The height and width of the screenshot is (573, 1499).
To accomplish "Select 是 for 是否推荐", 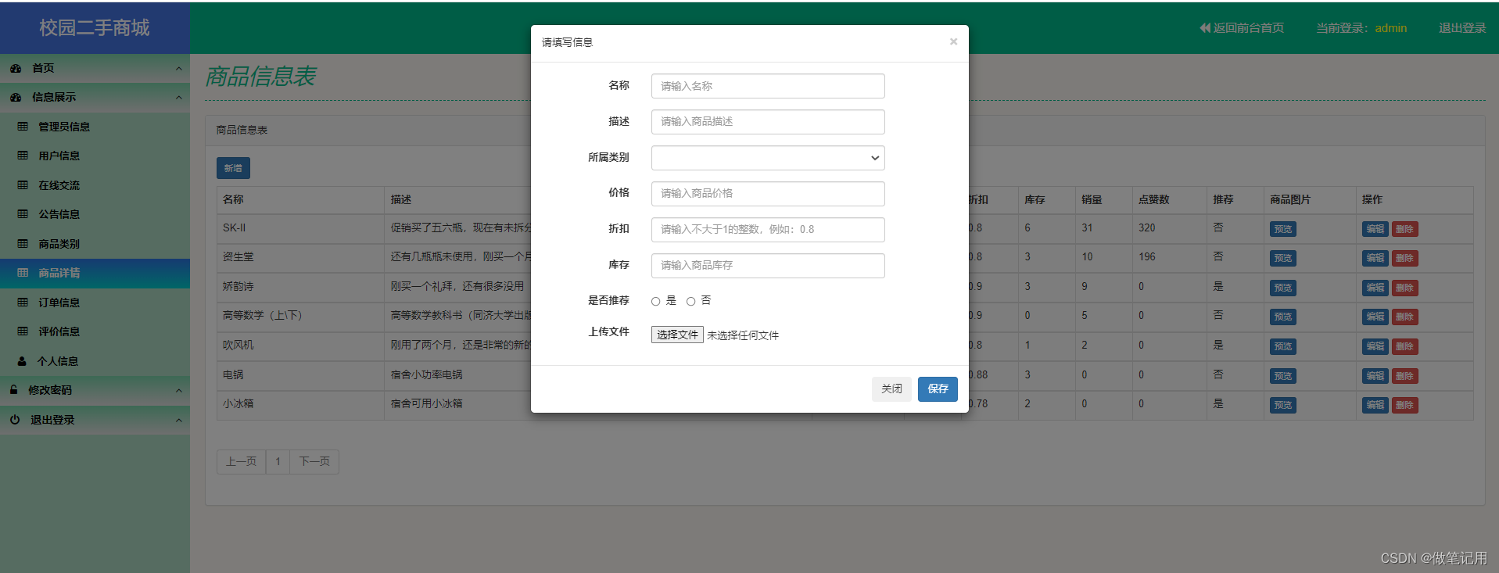I will [x=655, y=302].
